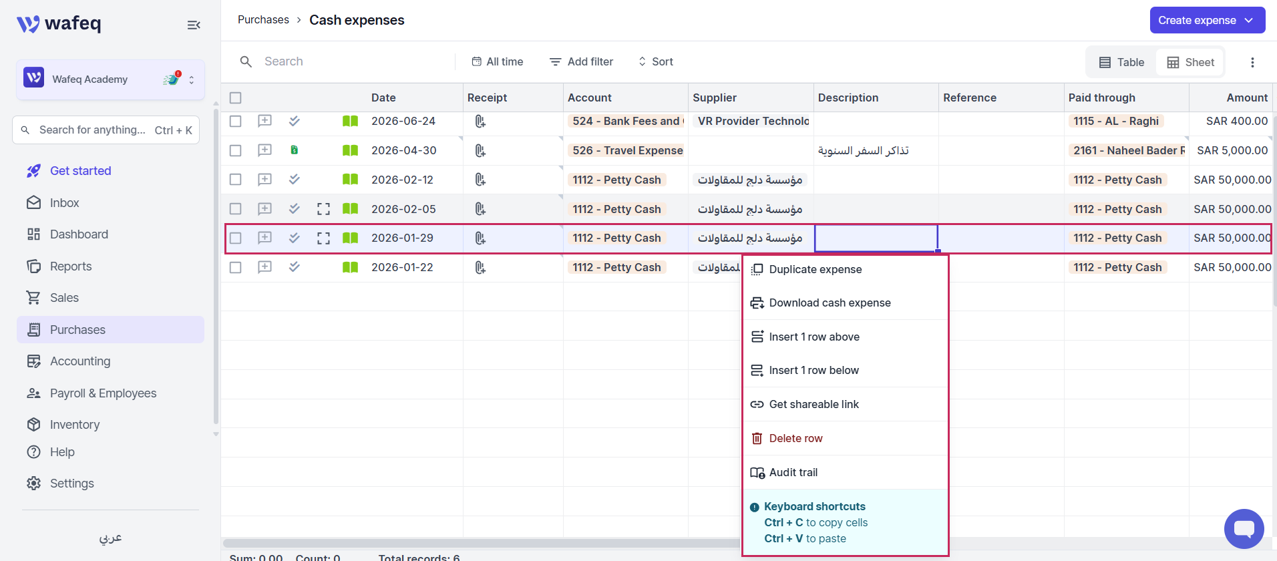Choose Get shareable link
1277x561 pixels.
pyautogui.click(x=845, y=404)
